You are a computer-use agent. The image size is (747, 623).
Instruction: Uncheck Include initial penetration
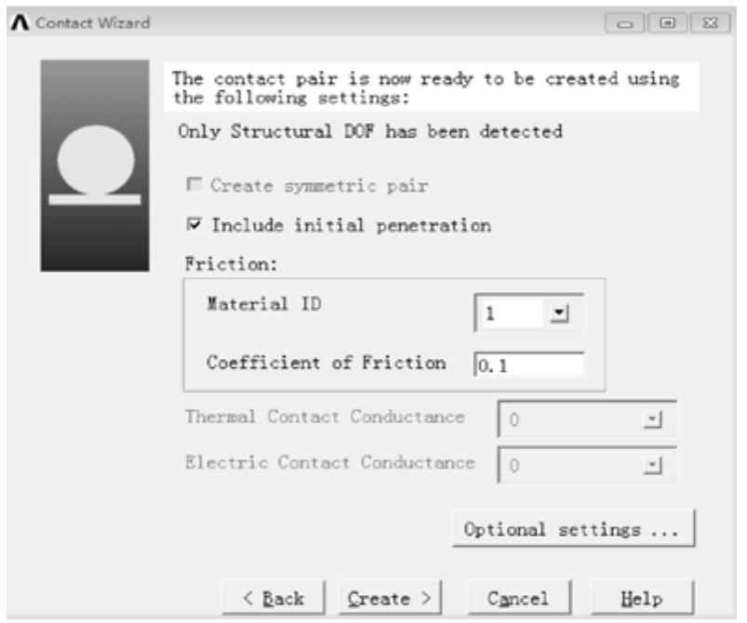195,225
